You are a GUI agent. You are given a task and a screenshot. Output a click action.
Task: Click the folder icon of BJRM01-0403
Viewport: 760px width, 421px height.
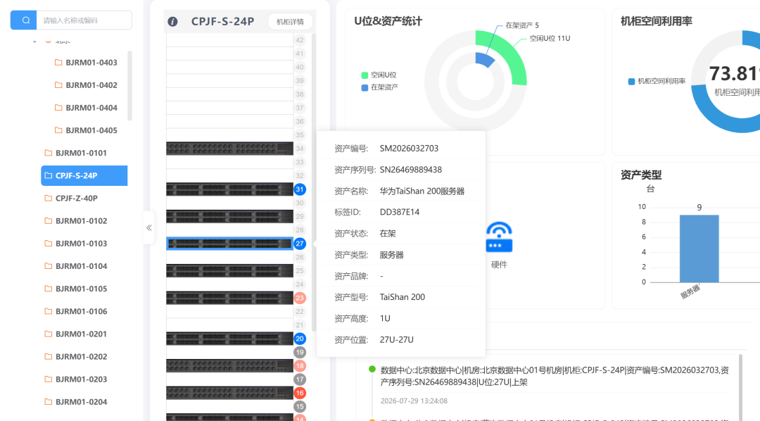[x=58, y=62]
